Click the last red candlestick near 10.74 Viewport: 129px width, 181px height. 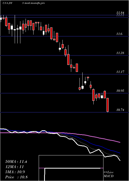tap(108, 105)
